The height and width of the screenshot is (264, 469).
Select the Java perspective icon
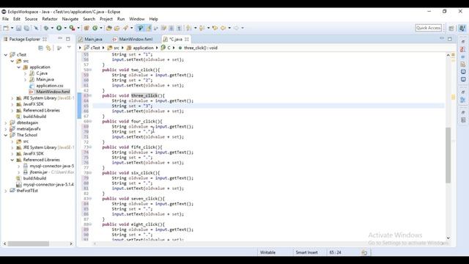462,28
